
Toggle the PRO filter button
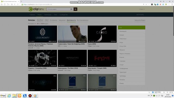point(46,20)
